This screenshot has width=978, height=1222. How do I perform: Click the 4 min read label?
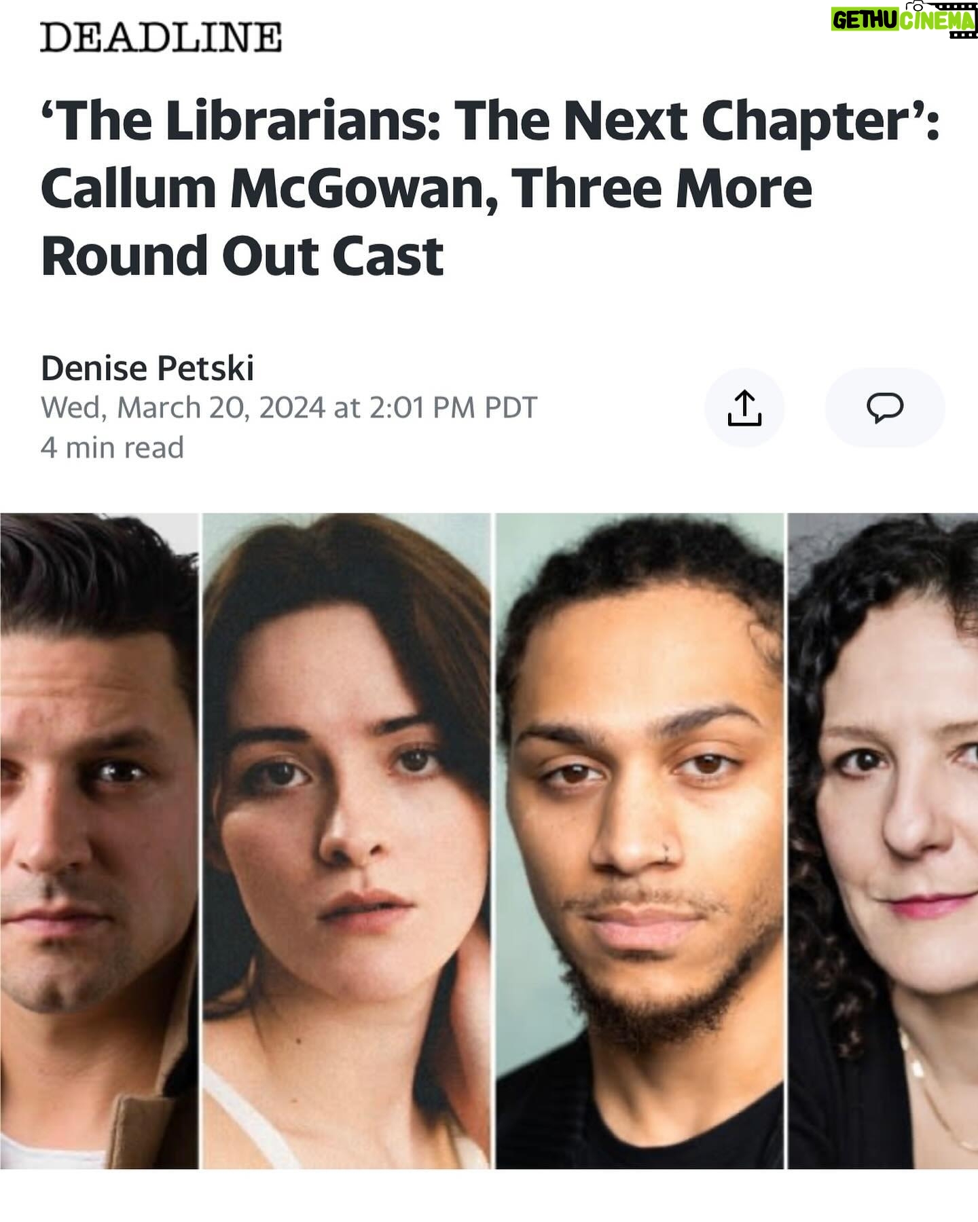(x=112, y=447)
